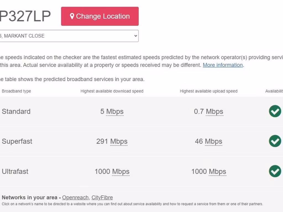This screenshot has width=283, height=212.
Task: Visit the Openreach network link
Action: (75, 198)
